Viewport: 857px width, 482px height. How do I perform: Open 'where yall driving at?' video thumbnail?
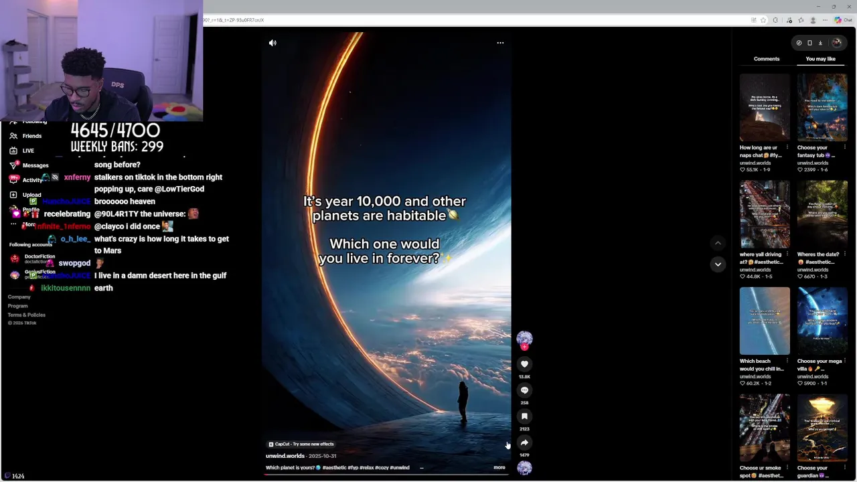pyautogui.click(x=765, y=214)
